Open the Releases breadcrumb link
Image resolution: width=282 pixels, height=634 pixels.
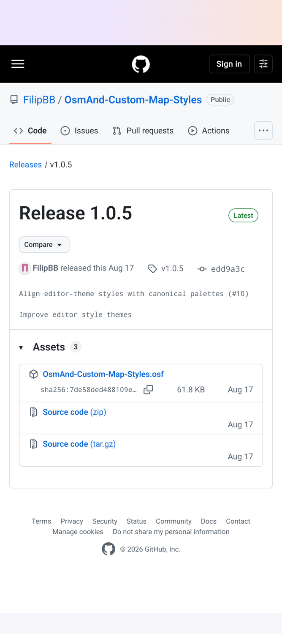(x=25, y=165)
